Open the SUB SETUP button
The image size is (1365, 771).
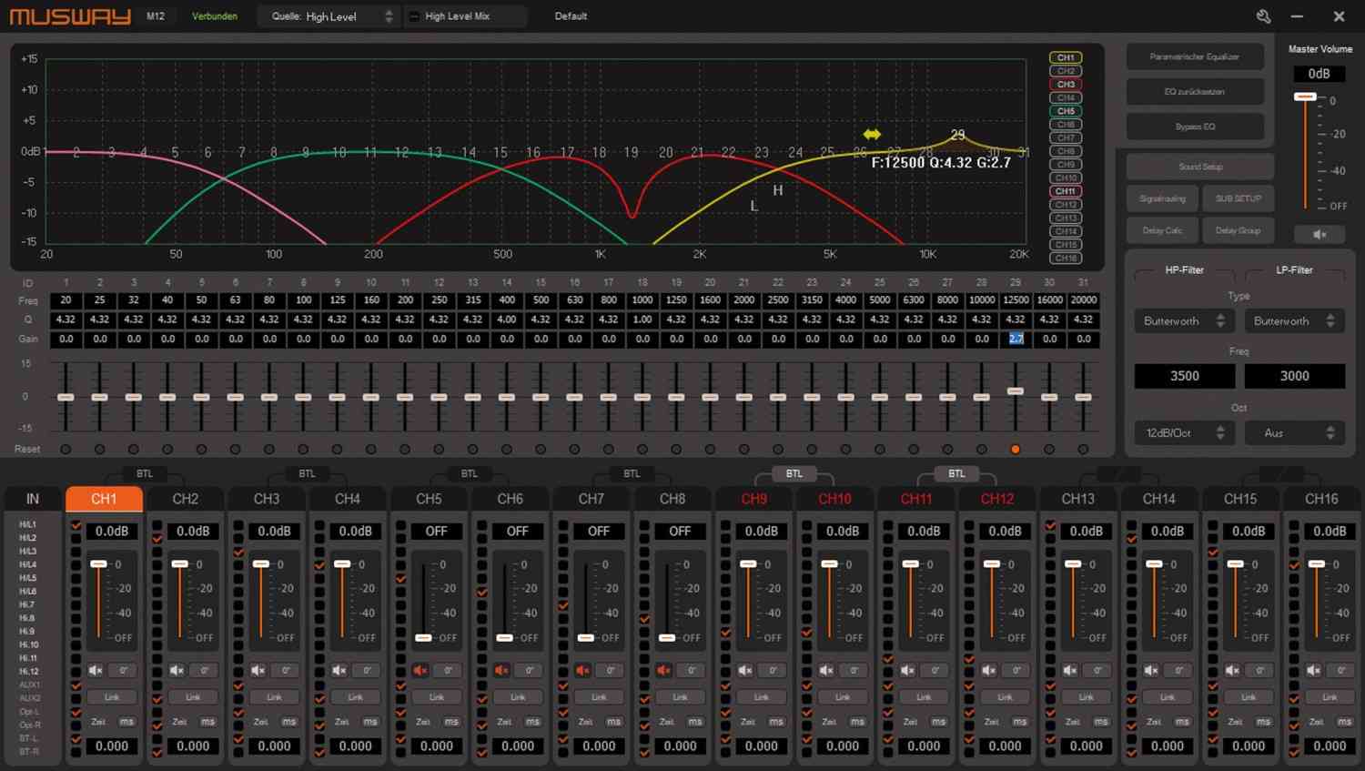[1239, 198]
